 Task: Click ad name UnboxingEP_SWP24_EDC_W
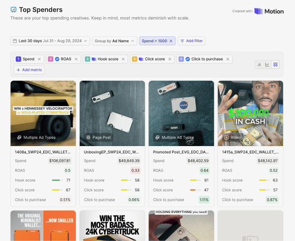pyautogui.click(x=112, y=152)
